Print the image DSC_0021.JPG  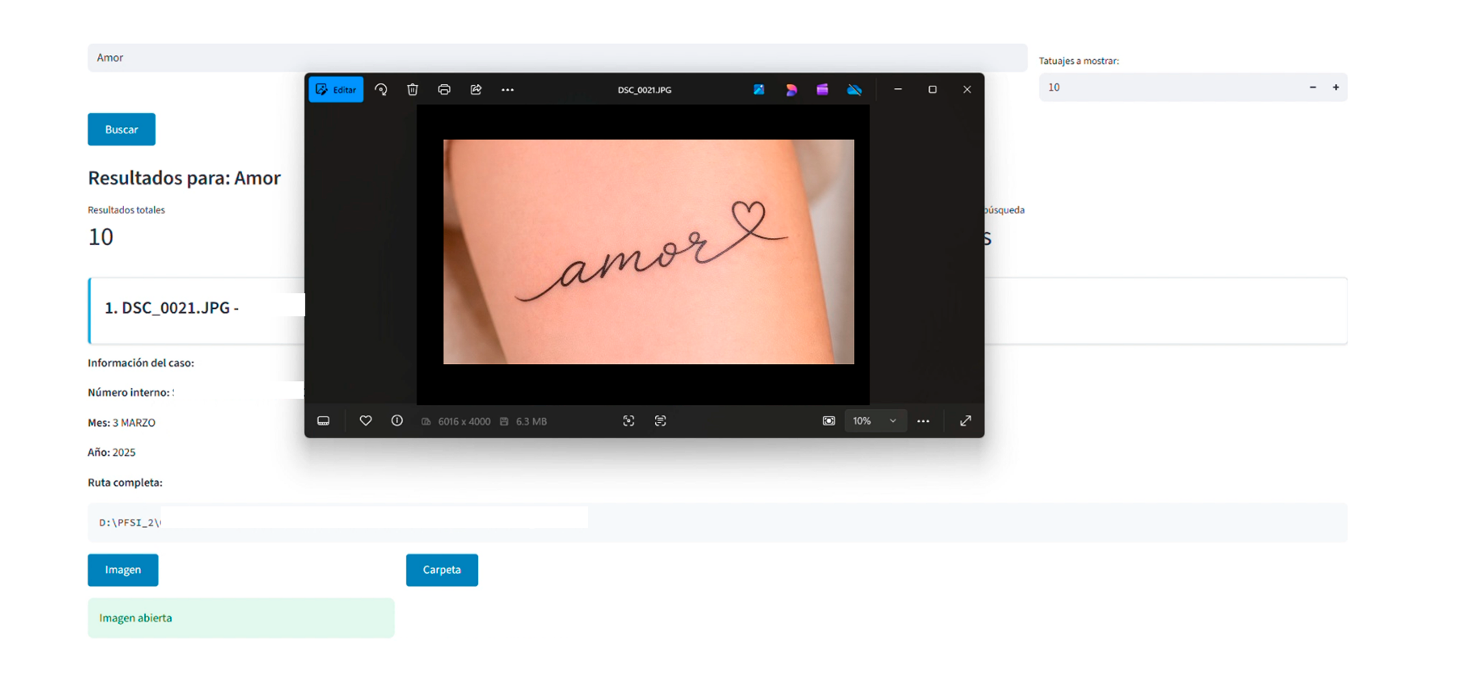[444, 90]
